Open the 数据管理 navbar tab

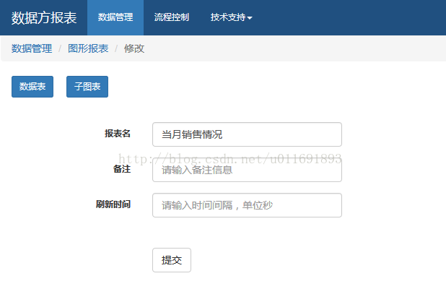coord(115,17)
